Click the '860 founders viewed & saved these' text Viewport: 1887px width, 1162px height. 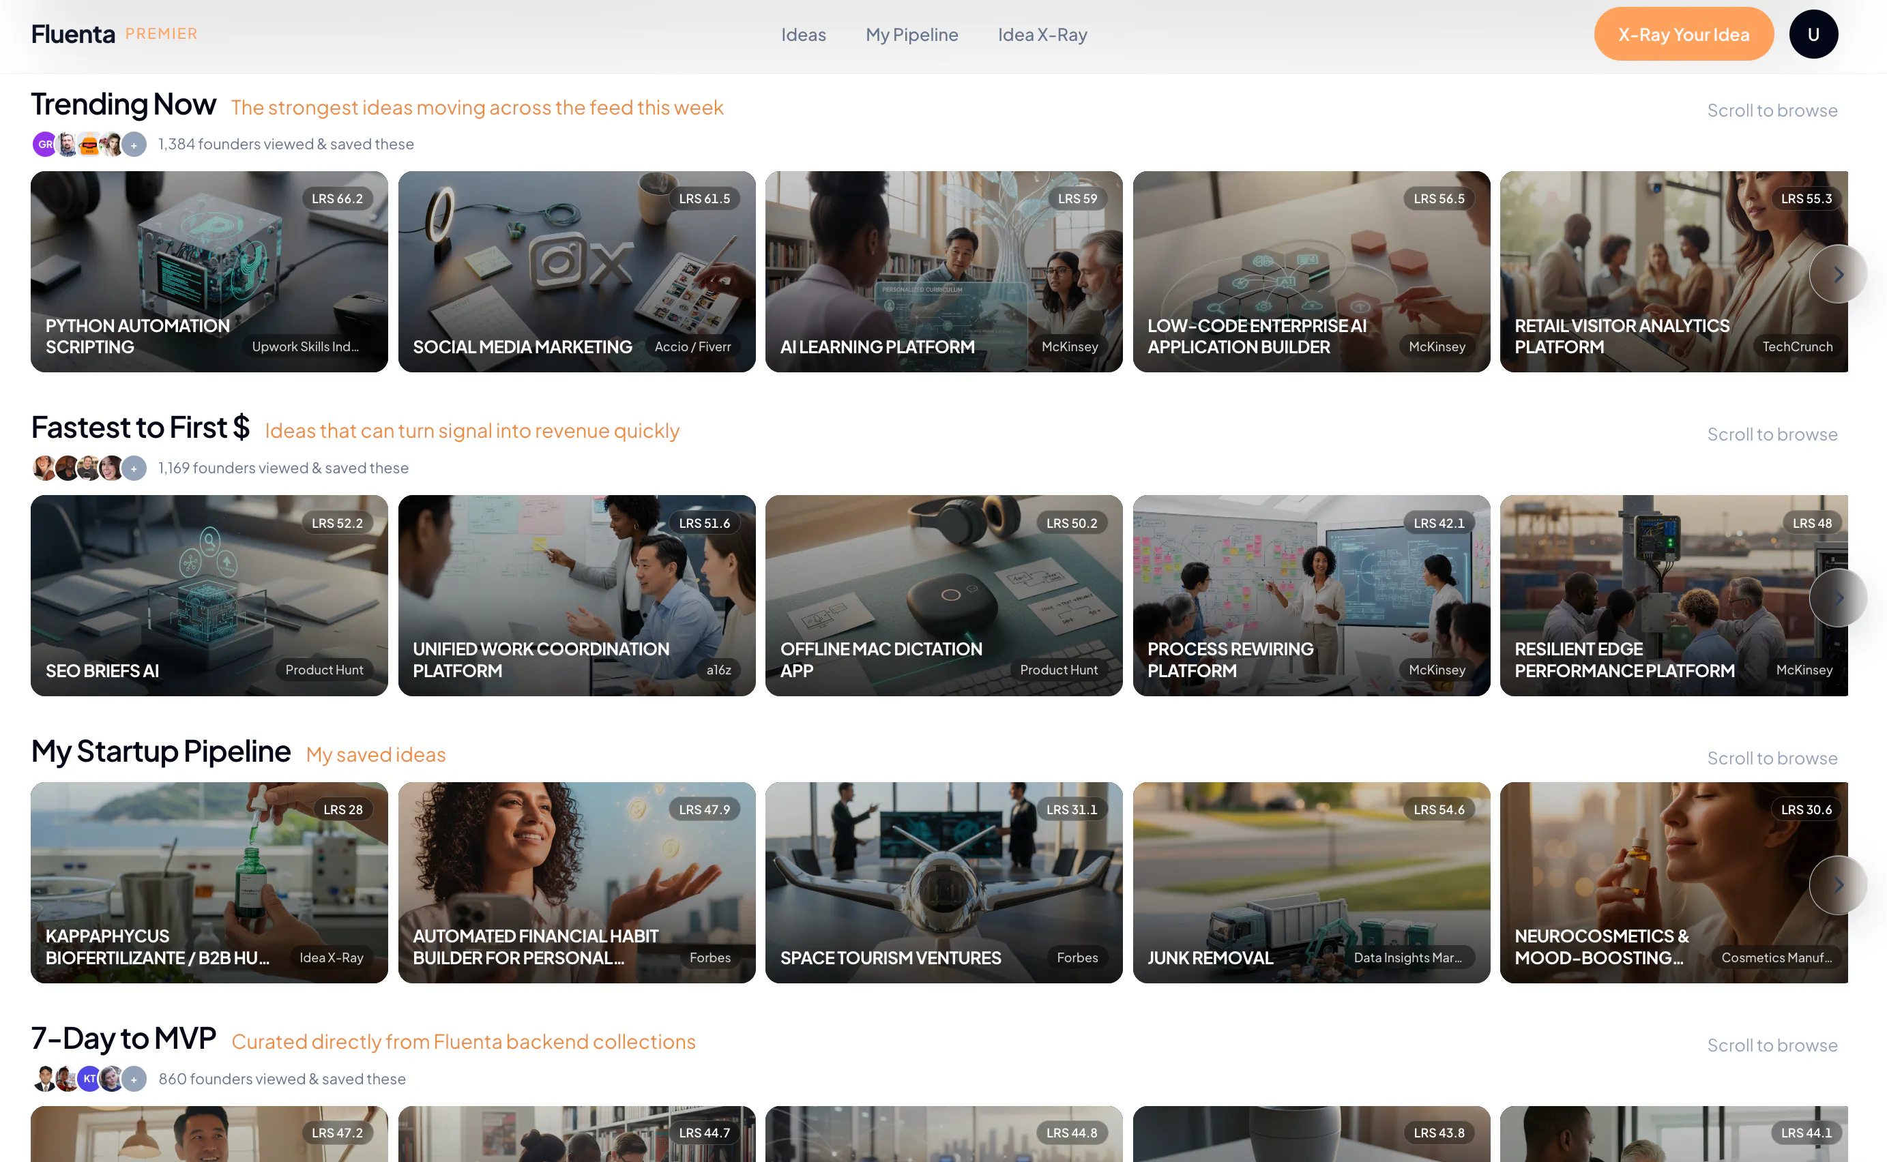(282, 1079)
